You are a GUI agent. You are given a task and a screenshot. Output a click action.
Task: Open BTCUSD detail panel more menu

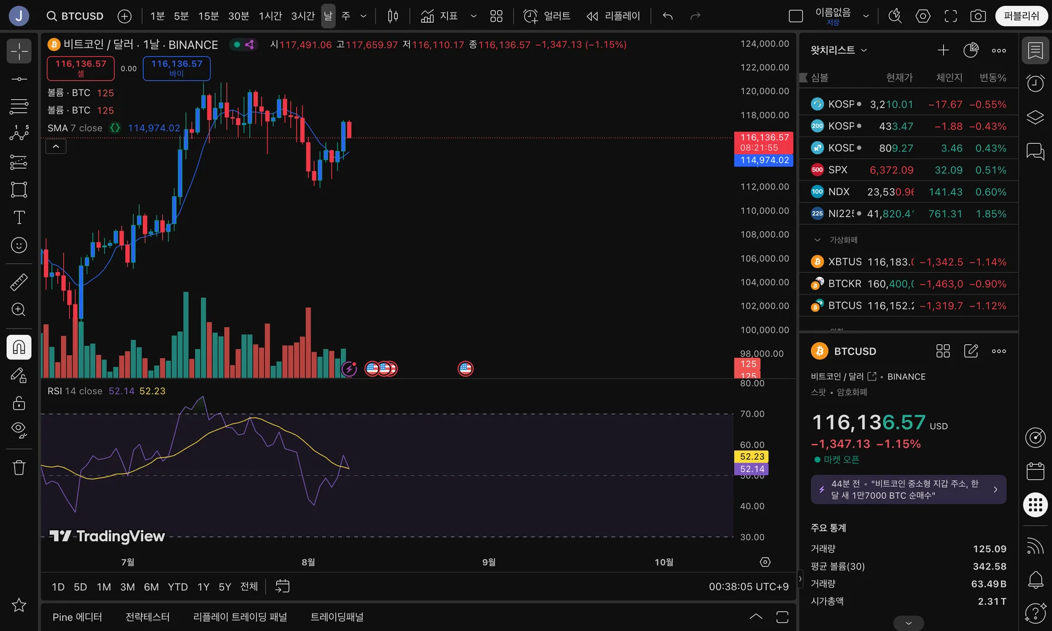point(999,351)
